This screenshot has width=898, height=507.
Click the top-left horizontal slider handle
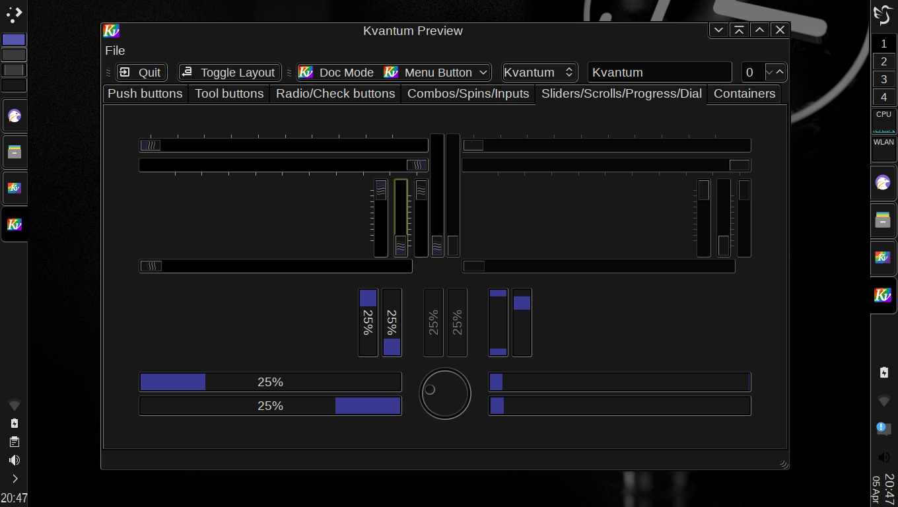coord(150,145)
